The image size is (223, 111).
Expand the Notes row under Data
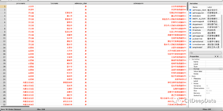[192, 84]
